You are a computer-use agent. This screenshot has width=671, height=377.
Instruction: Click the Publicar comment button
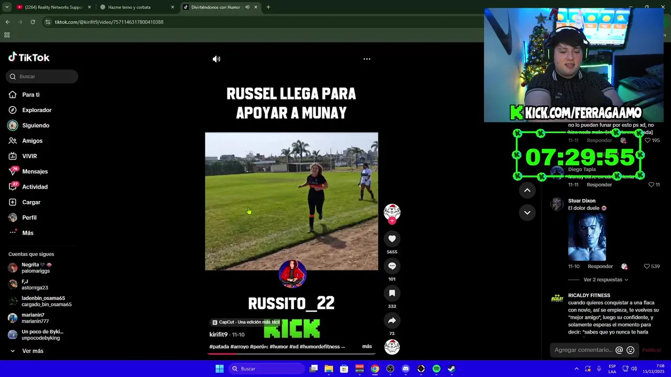(x=652, y=350)
